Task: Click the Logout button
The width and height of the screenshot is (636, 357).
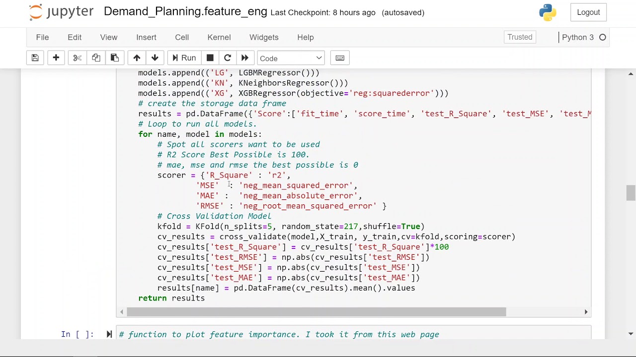Action: point(588,12)
